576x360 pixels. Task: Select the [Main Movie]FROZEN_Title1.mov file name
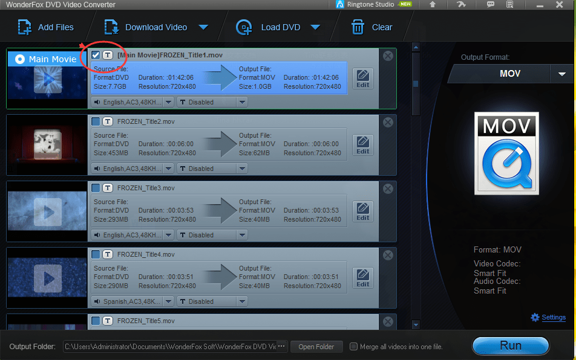click(170, 55)
